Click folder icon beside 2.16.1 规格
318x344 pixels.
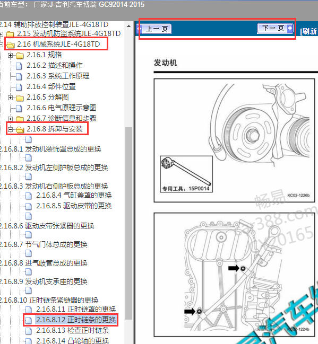click(20, 56)
